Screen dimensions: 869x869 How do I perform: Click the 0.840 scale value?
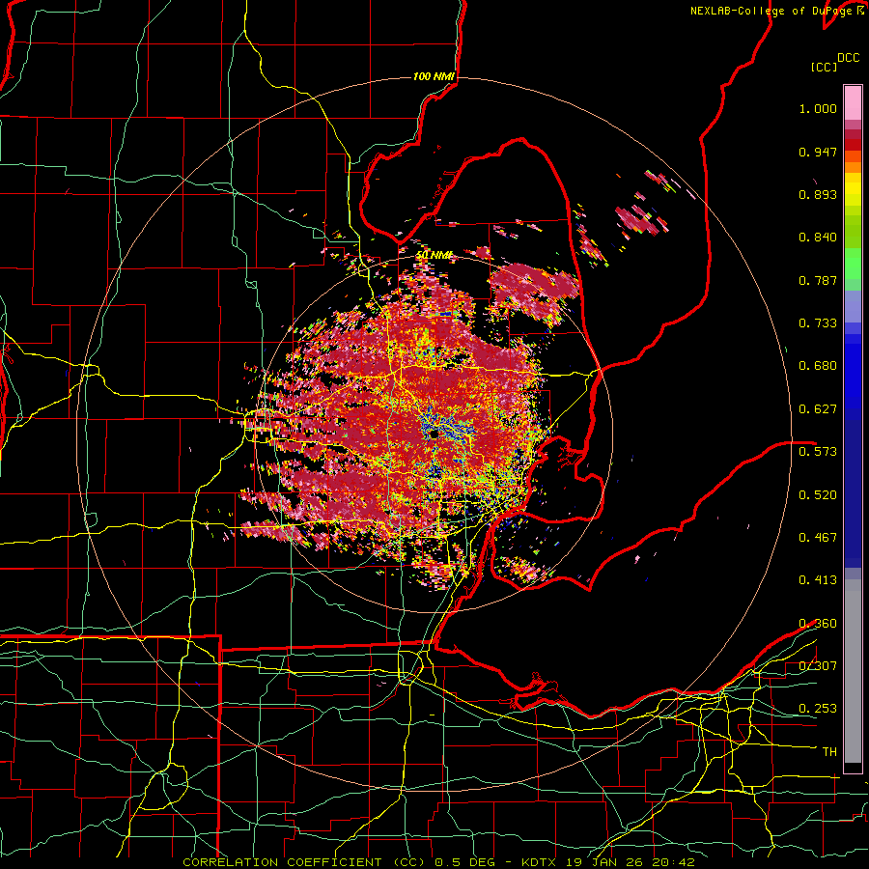pos(818,238)
